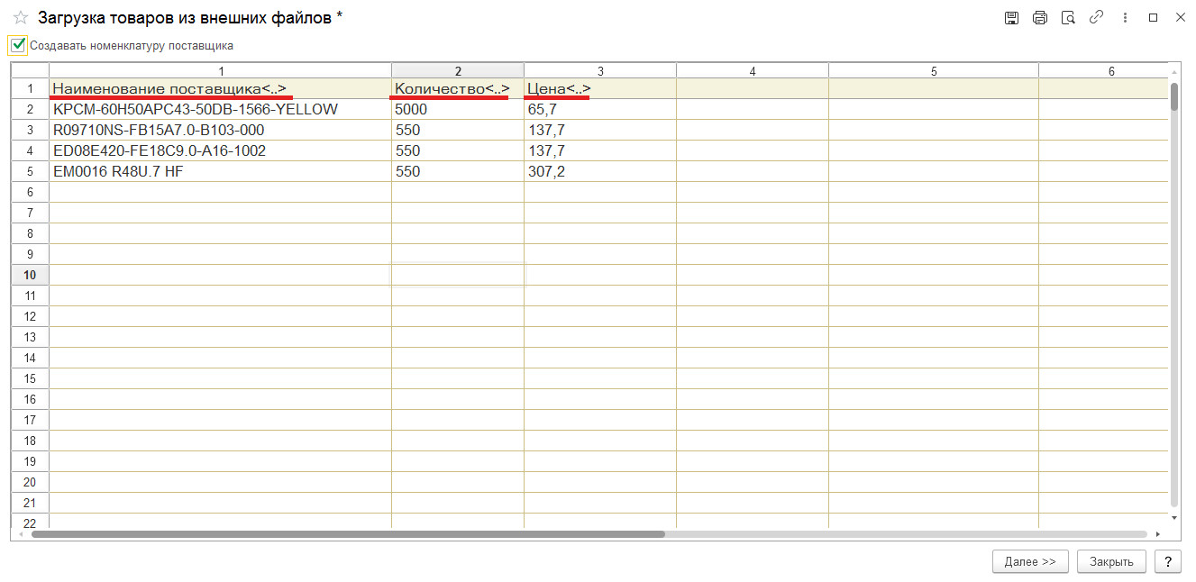The width and height of the screenshot is (1196, 582).
Task: Click the printer icon to print
Action: pyautogui.click(x=1040, y=18)
